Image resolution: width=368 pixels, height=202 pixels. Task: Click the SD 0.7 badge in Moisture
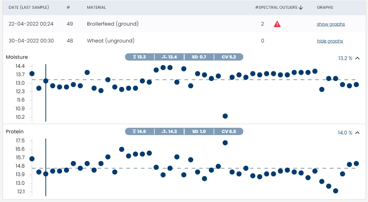199,57
